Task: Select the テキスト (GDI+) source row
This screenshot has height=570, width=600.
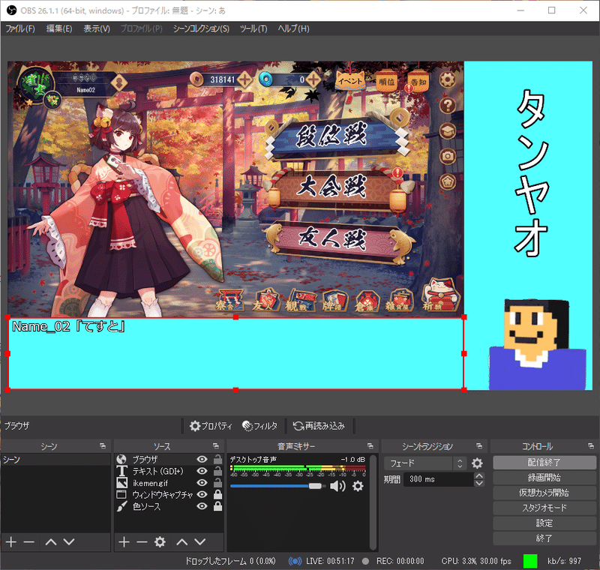Action: (169, 471)
